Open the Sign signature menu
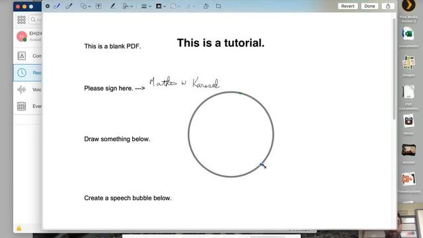423x238 pixels. point(128,6)
